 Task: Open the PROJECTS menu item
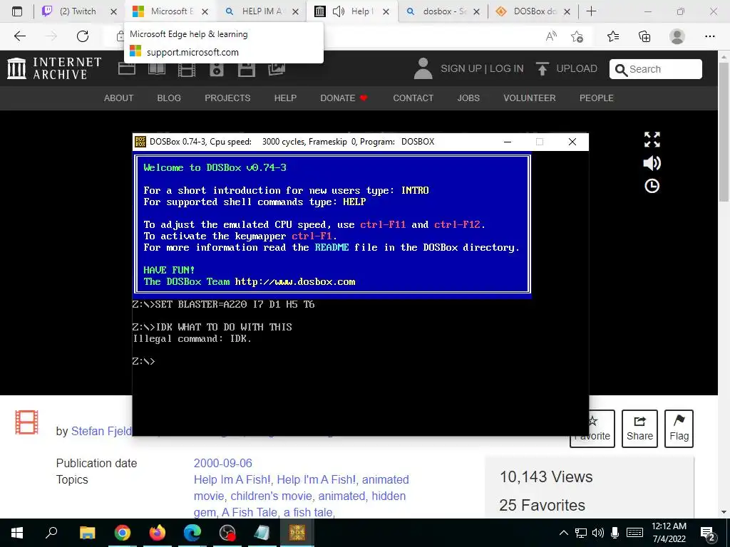[227, 98]
